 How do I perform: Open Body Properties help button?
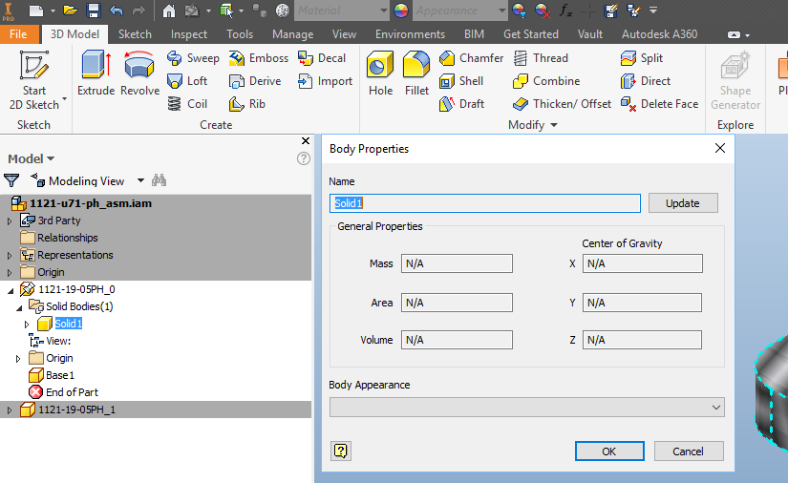[341, 451]
